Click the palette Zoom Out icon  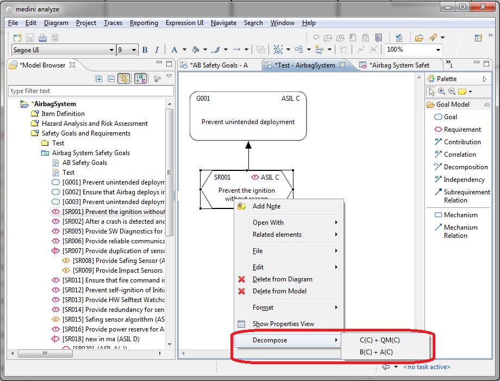point(451,92)
